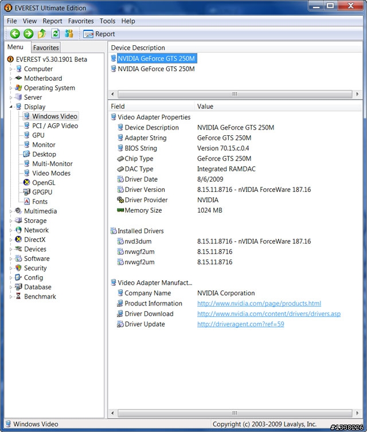Click the users toolbar icon
This screenshot has width=367, height=432.
click(69, 34)
